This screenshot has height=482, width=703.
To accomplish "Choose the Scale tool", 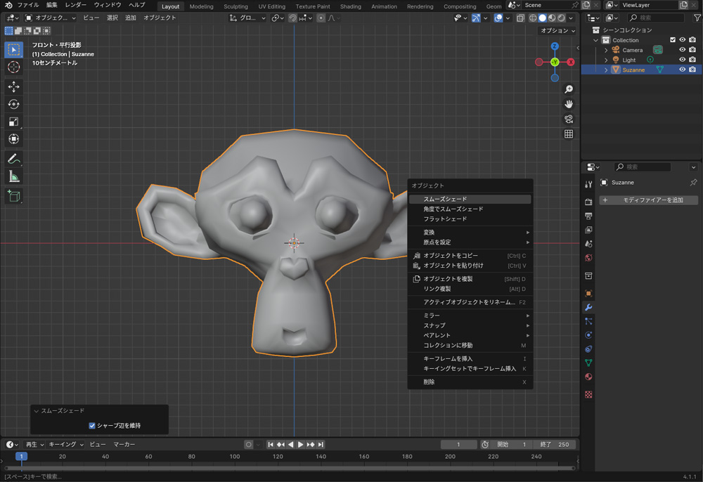I will click(13, 122).
